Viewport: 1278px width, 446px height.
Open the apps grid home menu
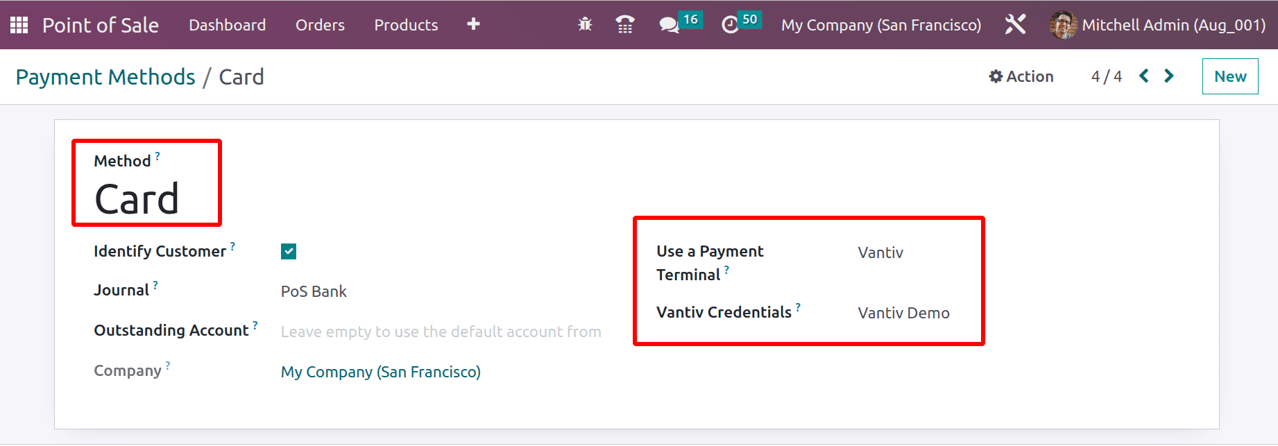(19, 25)
